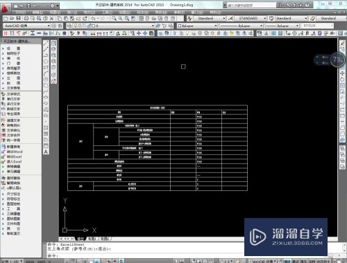Open the 修改(M) menu
Viewport: 347px width, 263px height.
pyautogui.click(x=161, y=12)
